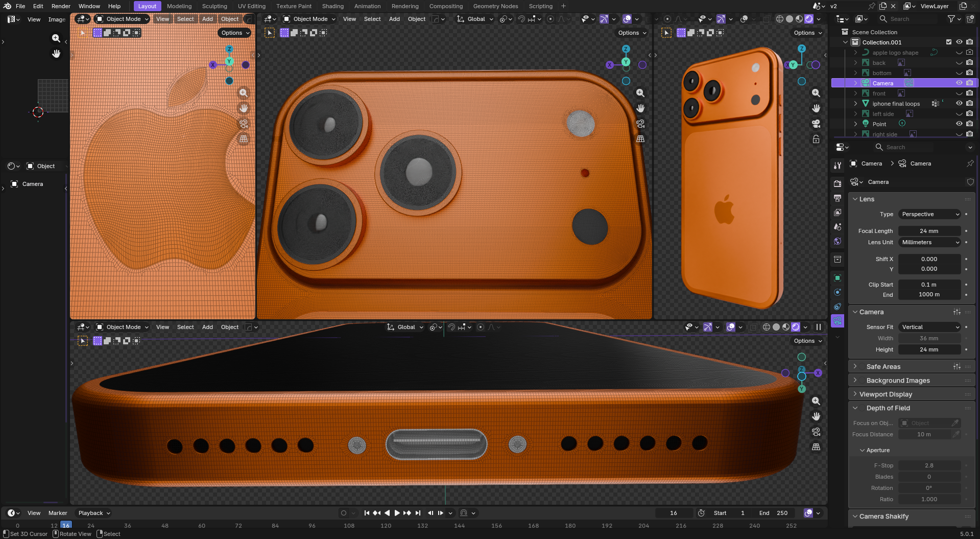Image resolution: width=980 pixels, height=539 pixels.
Task: Open the Object properties tab
Action: [838, 278]
